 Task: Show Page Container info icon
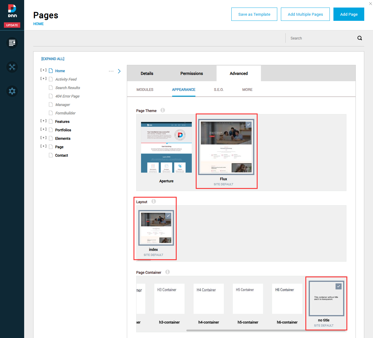168,272
